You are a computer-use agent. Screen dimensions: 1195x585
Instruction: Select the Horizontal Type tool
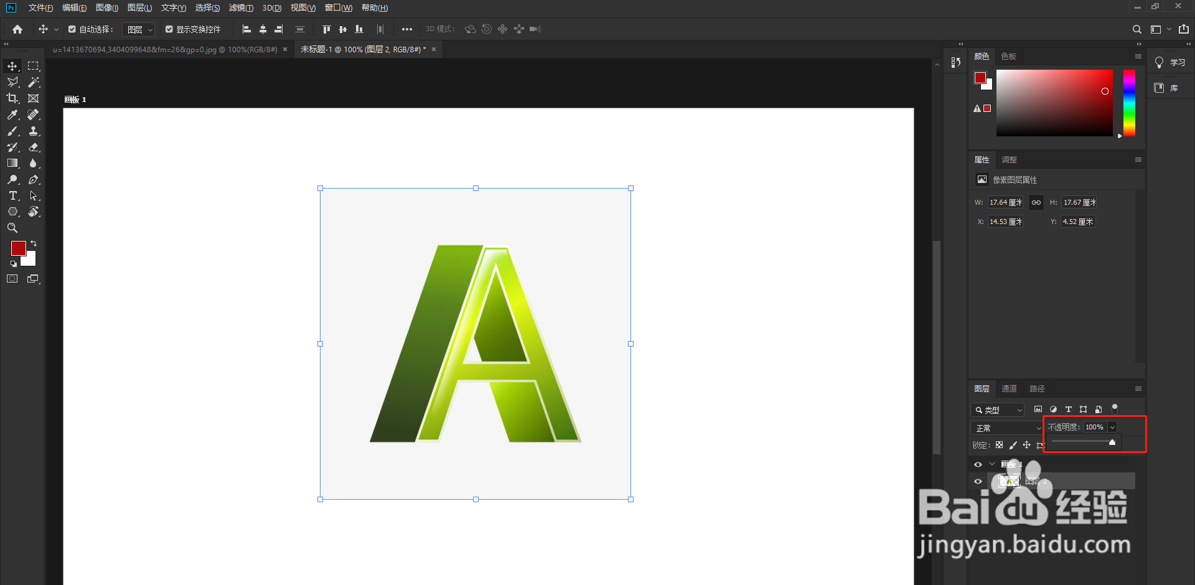pos(12,196)
